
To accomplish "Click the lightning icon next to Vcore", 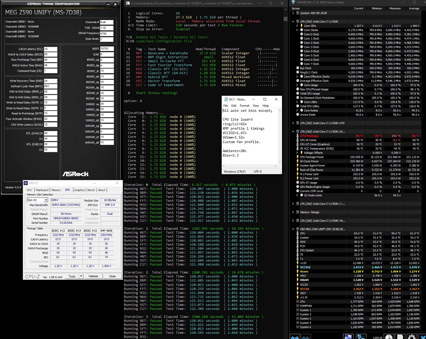I will [297, 272].
